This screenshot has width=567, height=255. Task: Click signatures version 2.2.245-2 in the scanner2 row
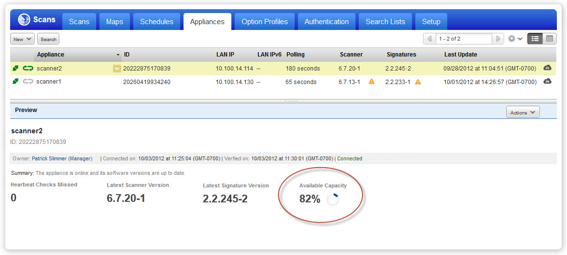click(x=398, y=69)
